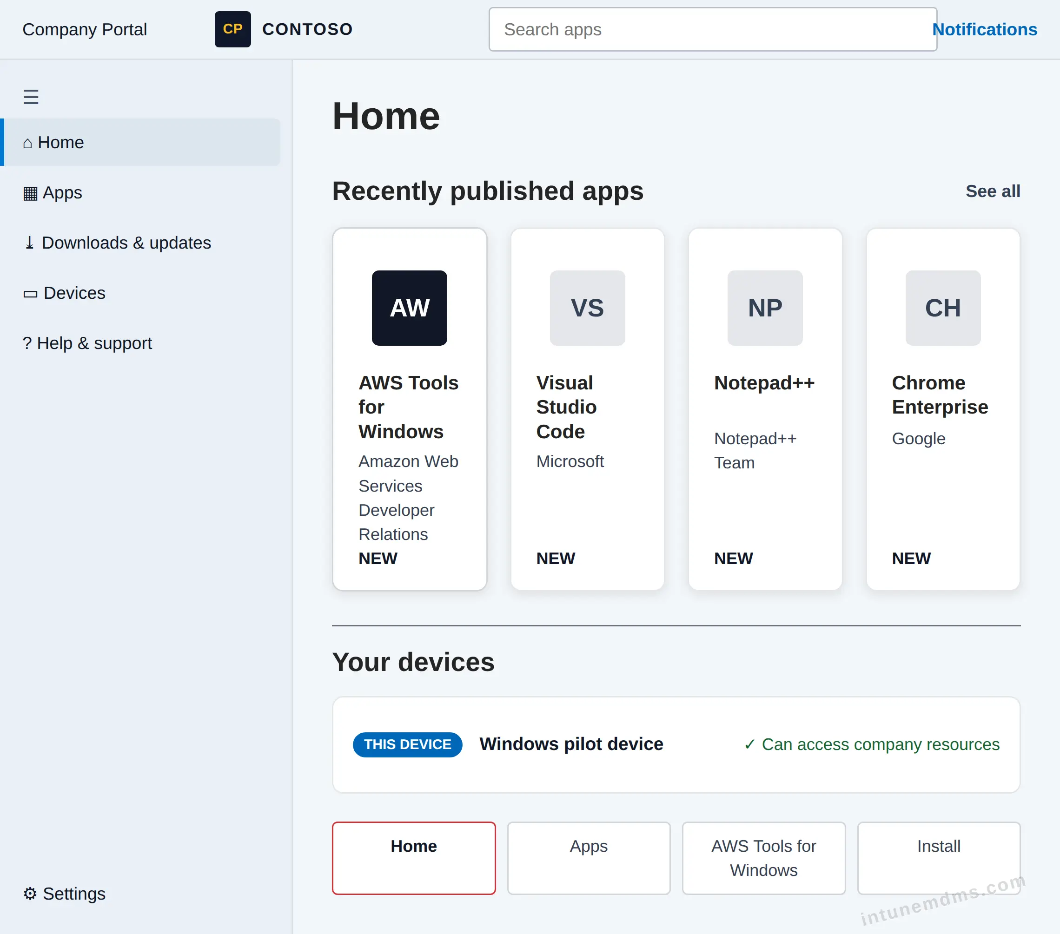Viewport: 1060px width, 934px height.
Task: Select Home in the sidebar navigation
Action: pos(140,142)
